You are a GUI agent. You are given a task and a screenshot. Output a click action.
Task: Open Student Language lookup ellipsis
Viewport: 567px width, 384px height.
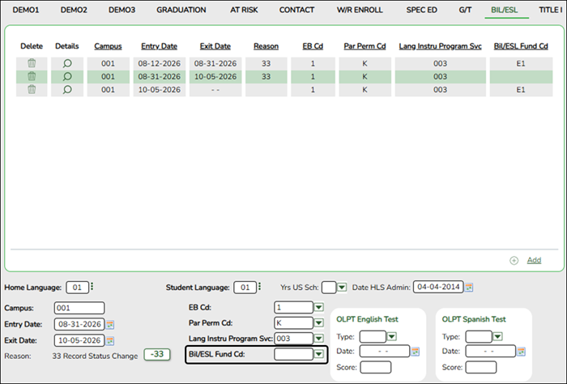260,286
